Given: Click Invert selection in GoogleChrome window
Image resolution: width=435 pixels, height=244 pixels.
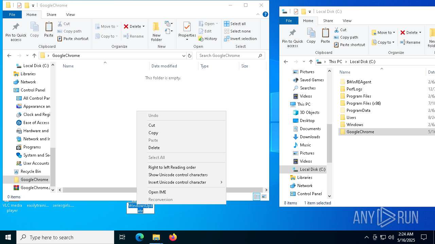Looking at the screenshot, I should tap(241, 39).
